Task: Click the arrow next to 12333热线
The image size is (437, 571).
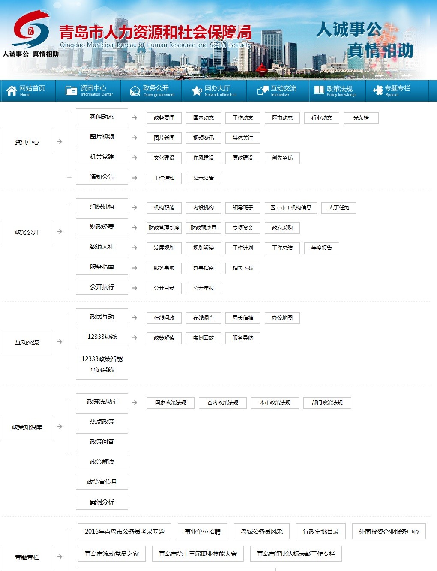Action: 134,338
